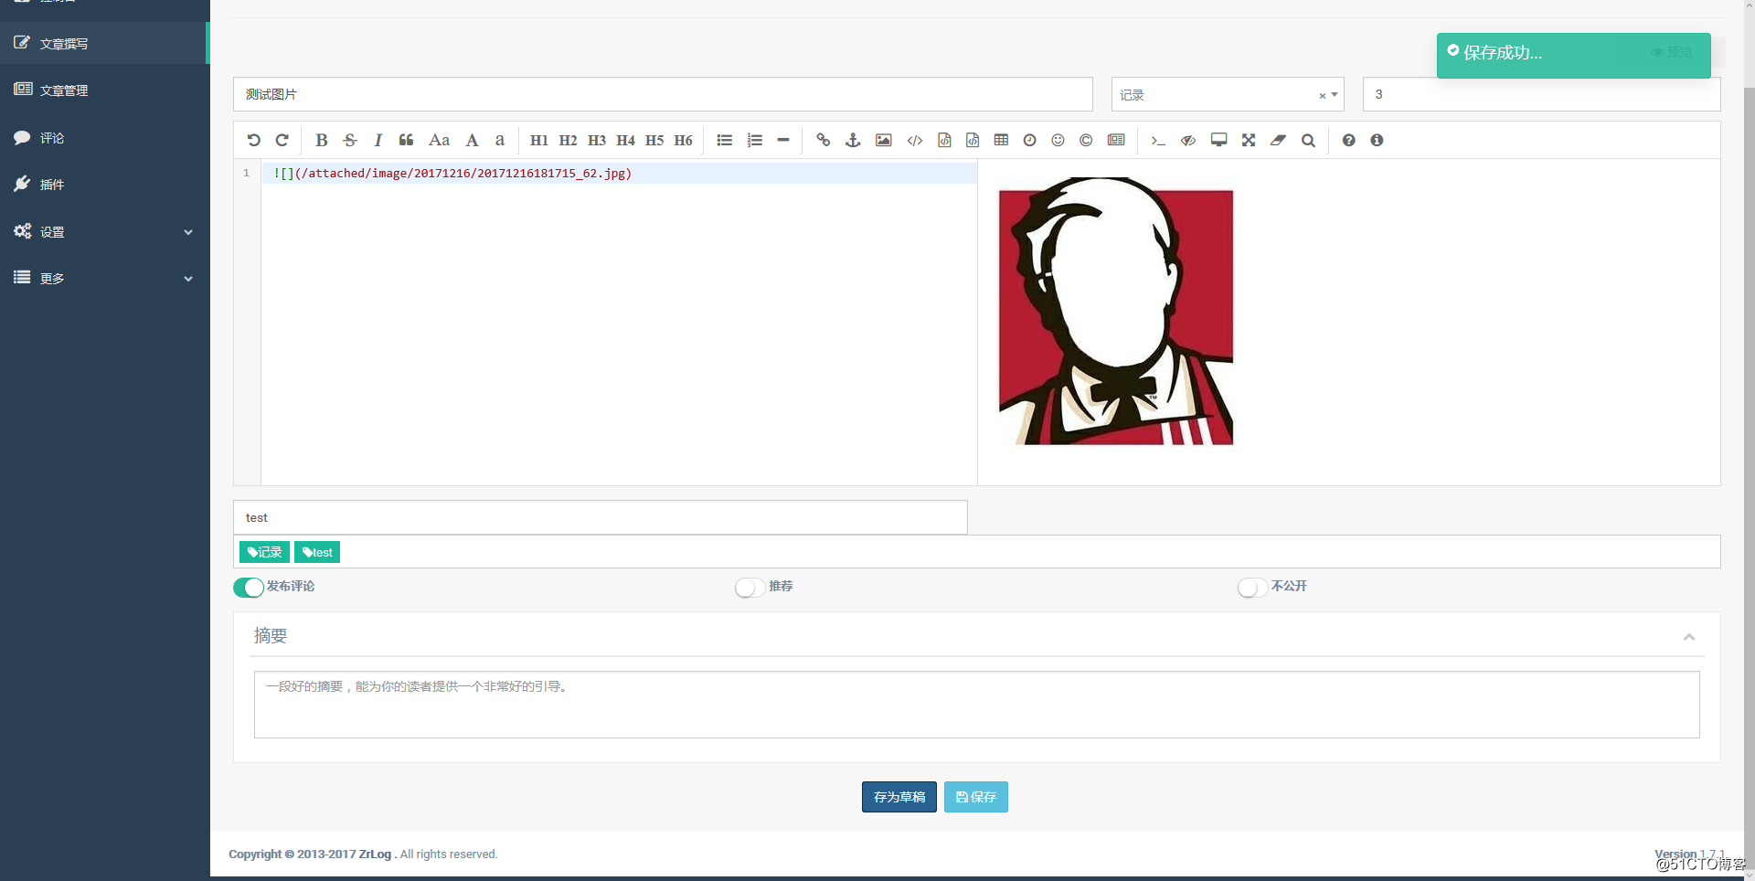Open 文章撰写 in the sidebar
Image resolution: width=1755 pixels, height=881 pixels.
pyautogui.click(x=103, y=43)
